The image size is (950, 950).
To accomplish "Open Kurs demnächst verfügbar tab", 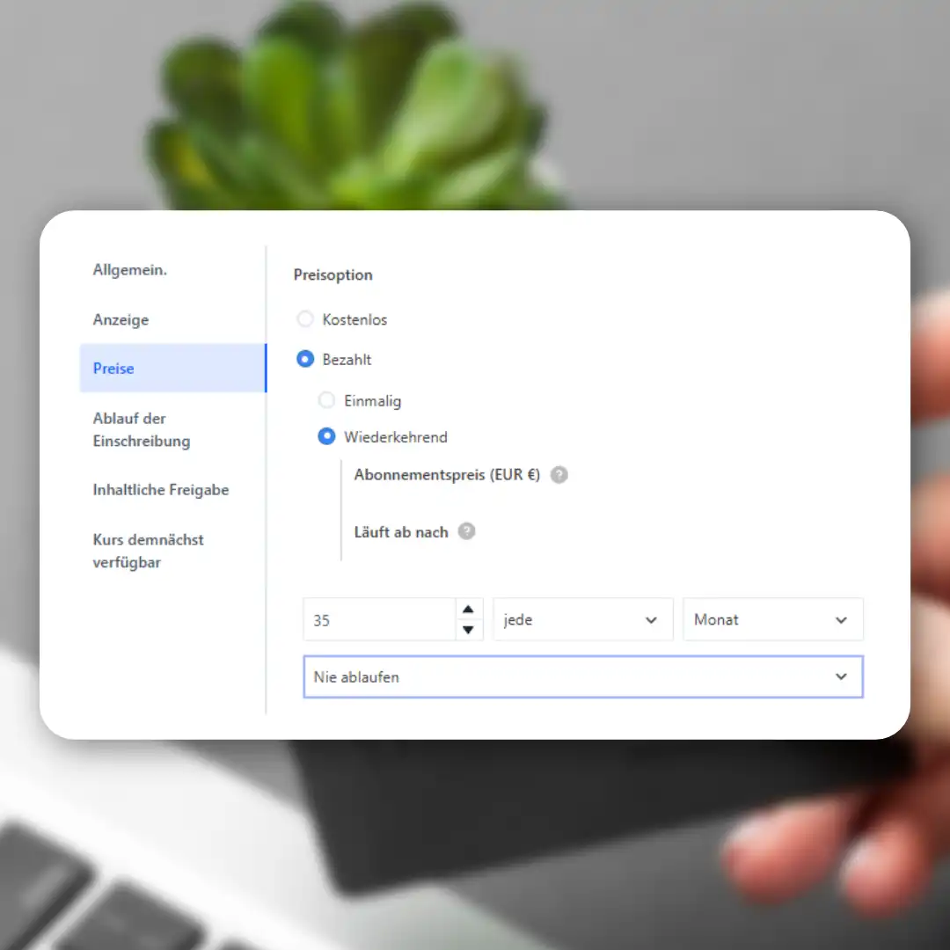I will (148, 551).
